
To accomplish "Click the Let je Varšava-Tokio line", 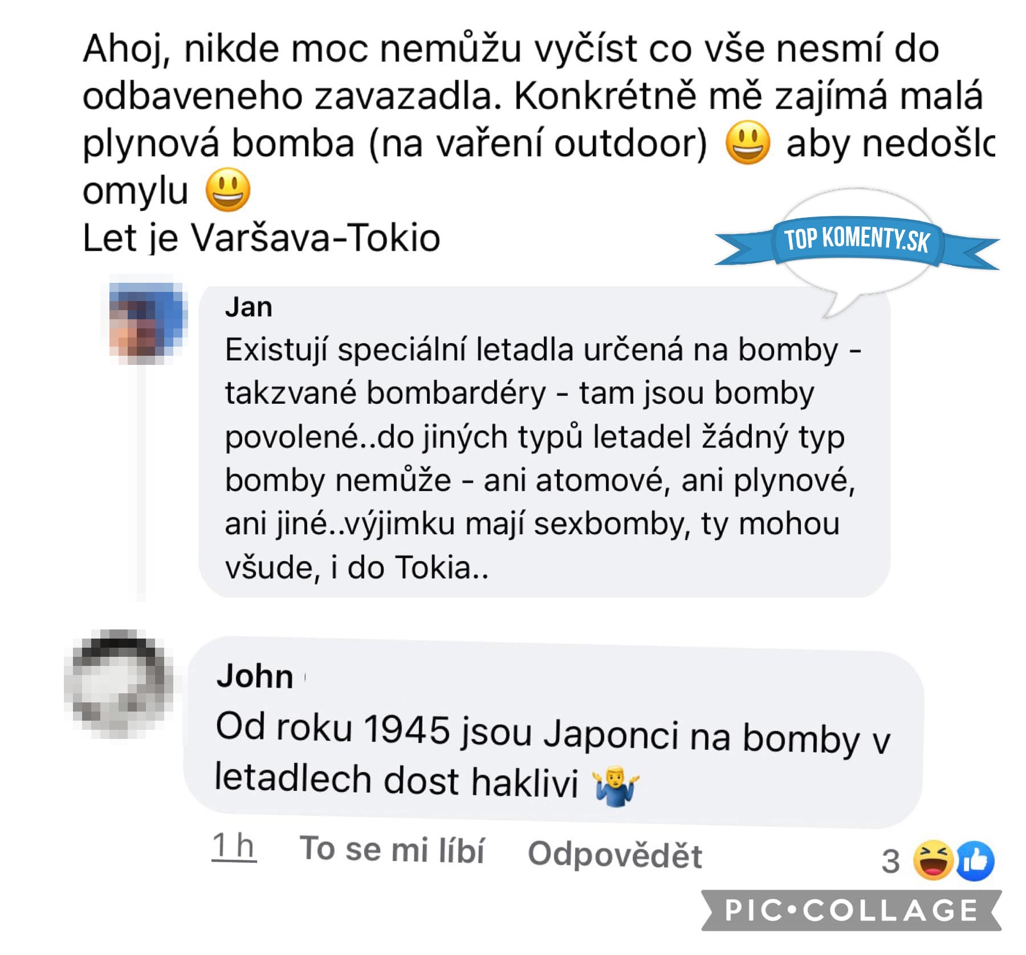I will [x=262, y=238].
